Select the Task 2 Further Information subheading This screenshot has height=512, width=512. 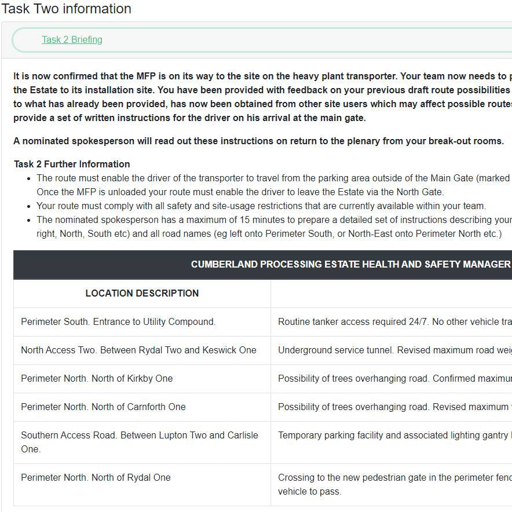coord(72,164)
